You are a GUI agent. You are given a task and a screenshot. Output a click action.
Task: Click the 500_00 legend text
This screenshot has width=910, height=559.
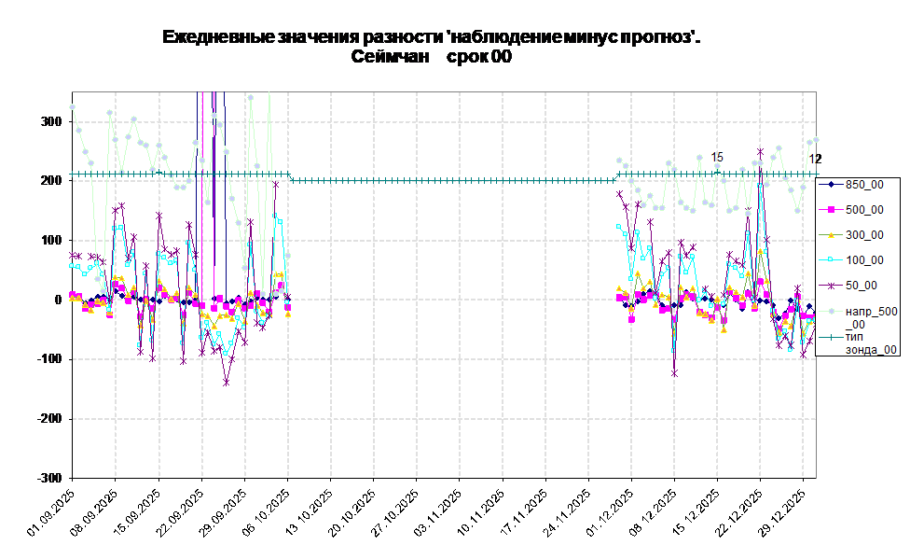click(x=864, y=210)
